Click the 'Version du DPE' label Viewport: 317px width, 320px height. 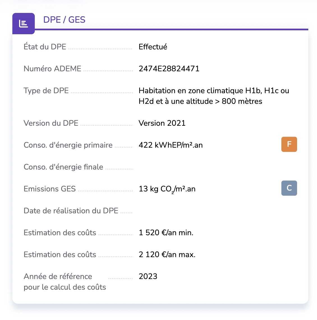click(x=51, y=123)
